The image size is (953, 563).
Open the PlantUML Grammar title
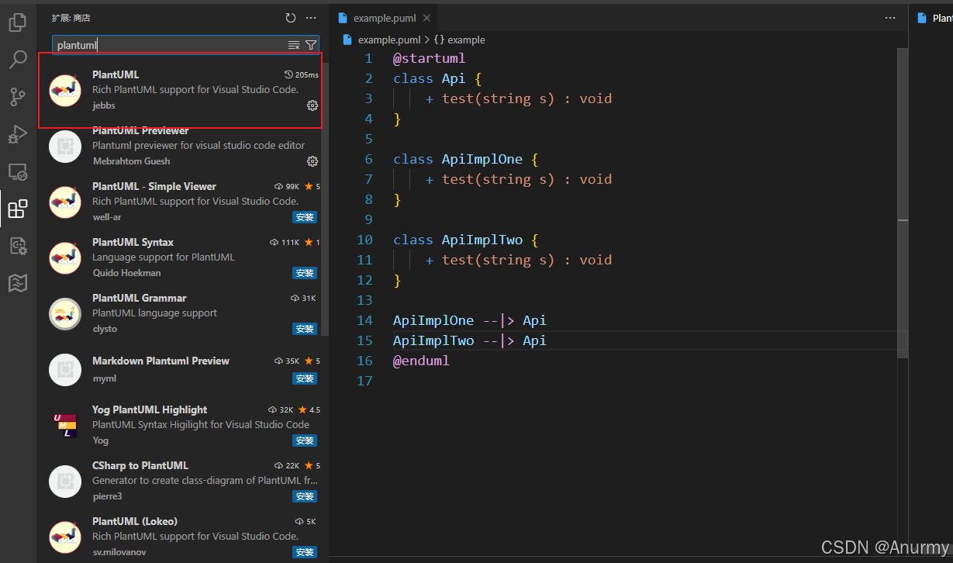[139, 298]
